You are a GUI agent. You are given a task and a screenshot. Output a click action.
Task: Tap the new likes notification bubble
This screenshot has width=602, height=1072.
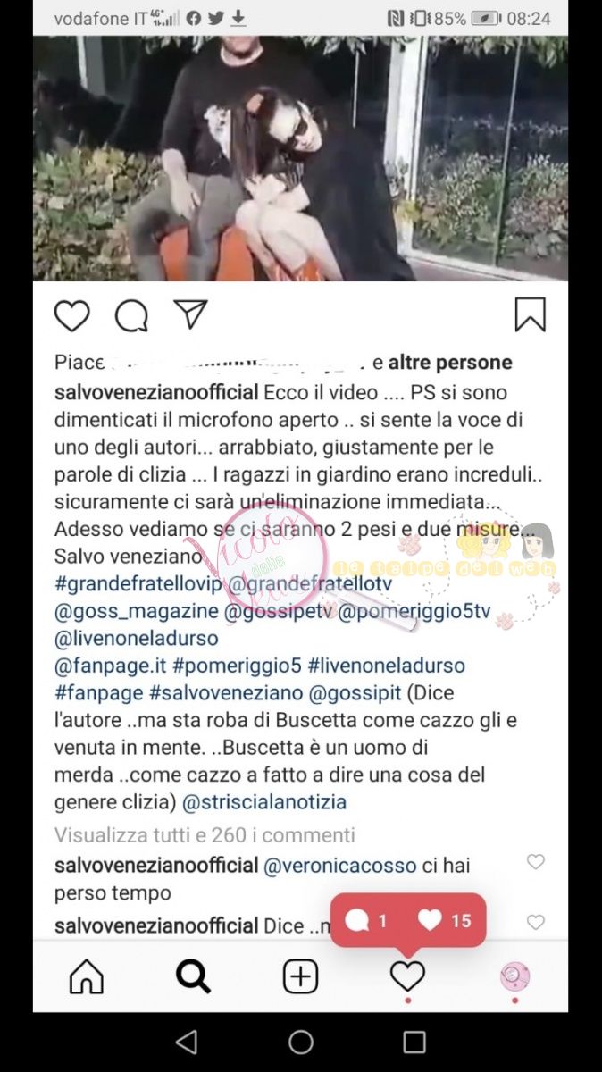[x=408, y=920]
